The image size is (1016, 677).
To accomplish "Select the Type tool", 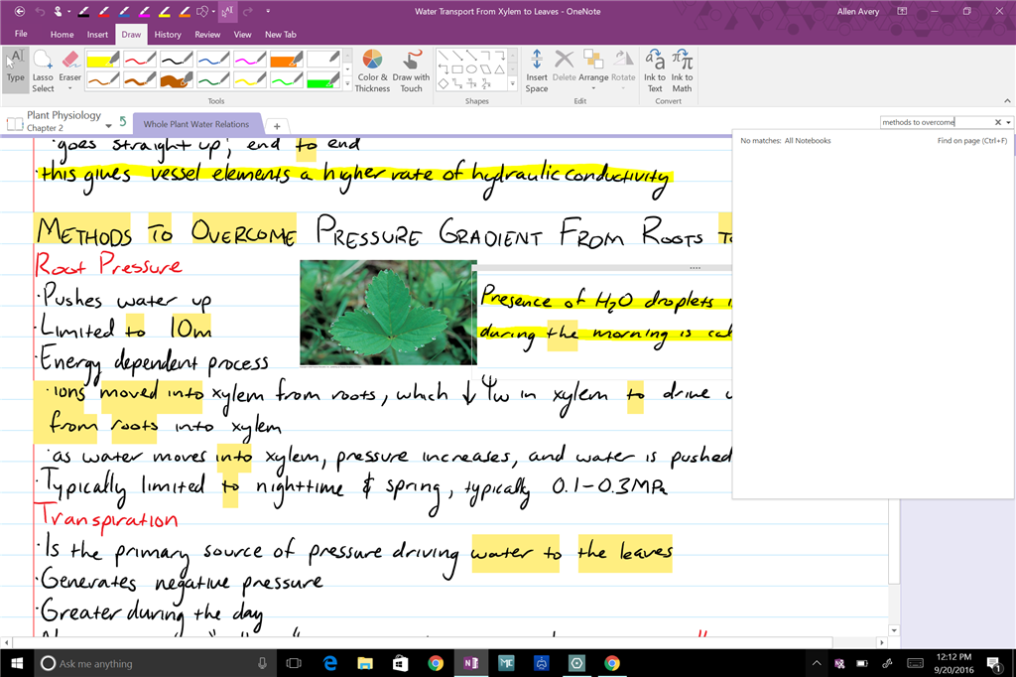I will (x=16, y=70).
